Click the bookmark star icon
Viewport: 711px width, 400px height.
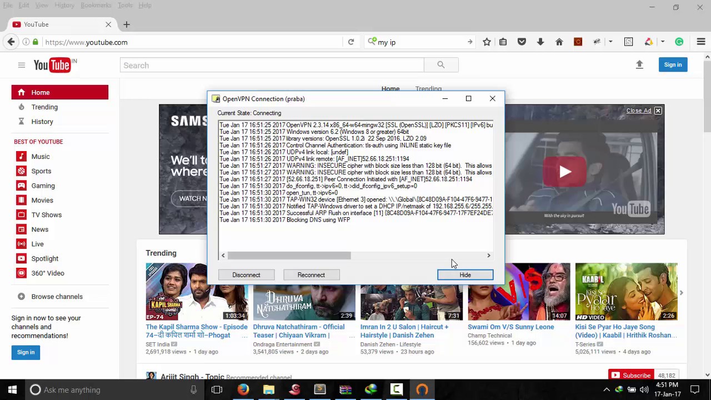(487, 42)
